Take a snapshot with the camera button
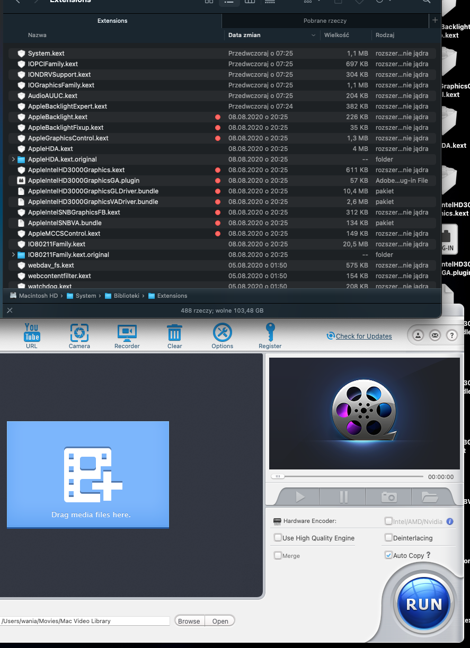Image resolution: width=470 pixels, height=648 pixels. [389, 497]
